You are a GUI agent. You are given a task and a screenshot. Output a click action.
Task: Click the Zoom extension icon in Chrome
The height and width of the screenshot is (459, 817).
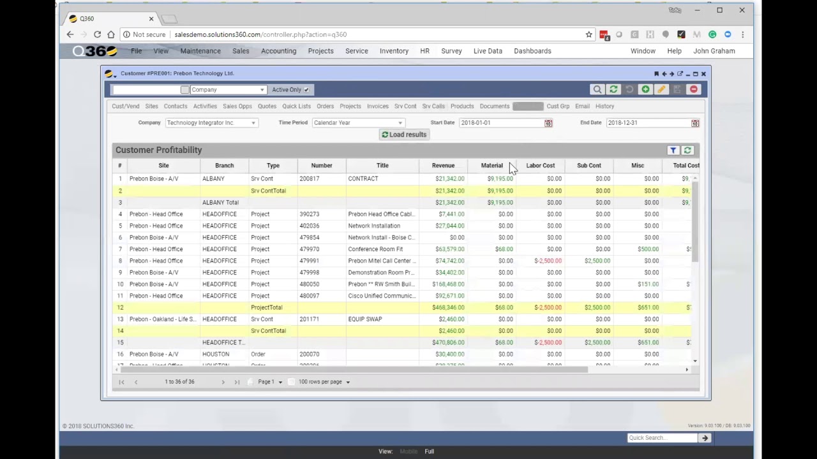(728, 34)
